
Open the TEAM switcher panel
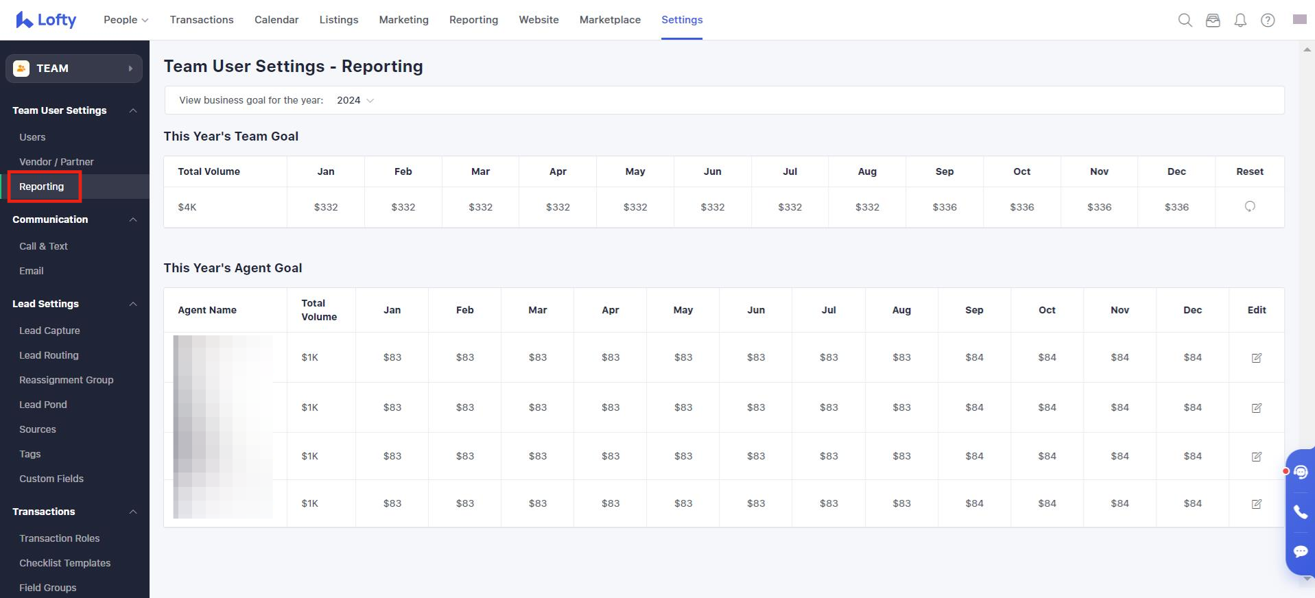tap(74, 69)
